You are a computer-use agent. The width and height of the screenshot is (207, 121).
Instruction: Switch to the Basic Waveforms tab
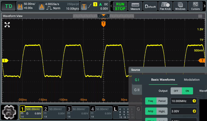coord(163,80)
